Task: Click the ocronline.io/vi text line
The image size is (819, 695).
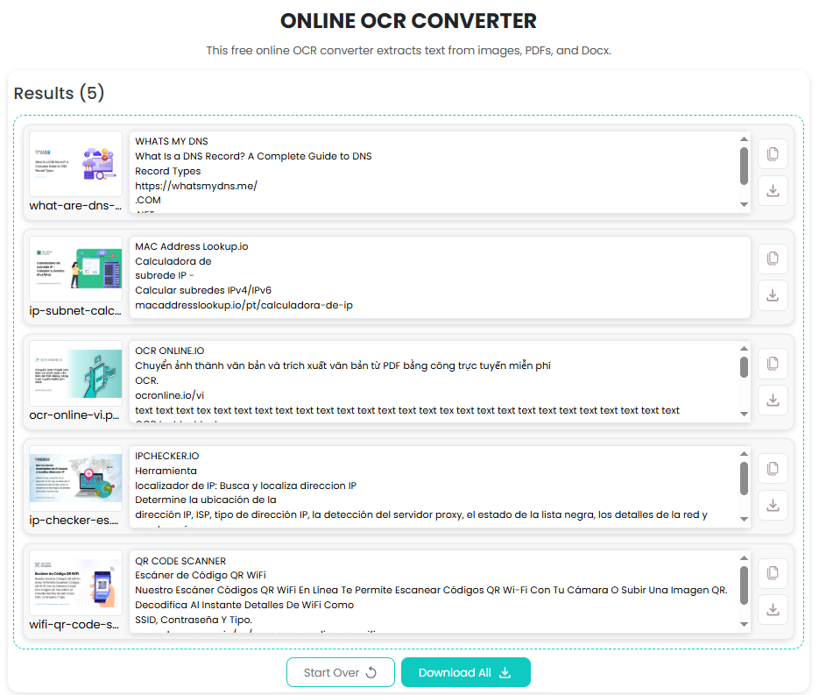Action: [169, 395]
